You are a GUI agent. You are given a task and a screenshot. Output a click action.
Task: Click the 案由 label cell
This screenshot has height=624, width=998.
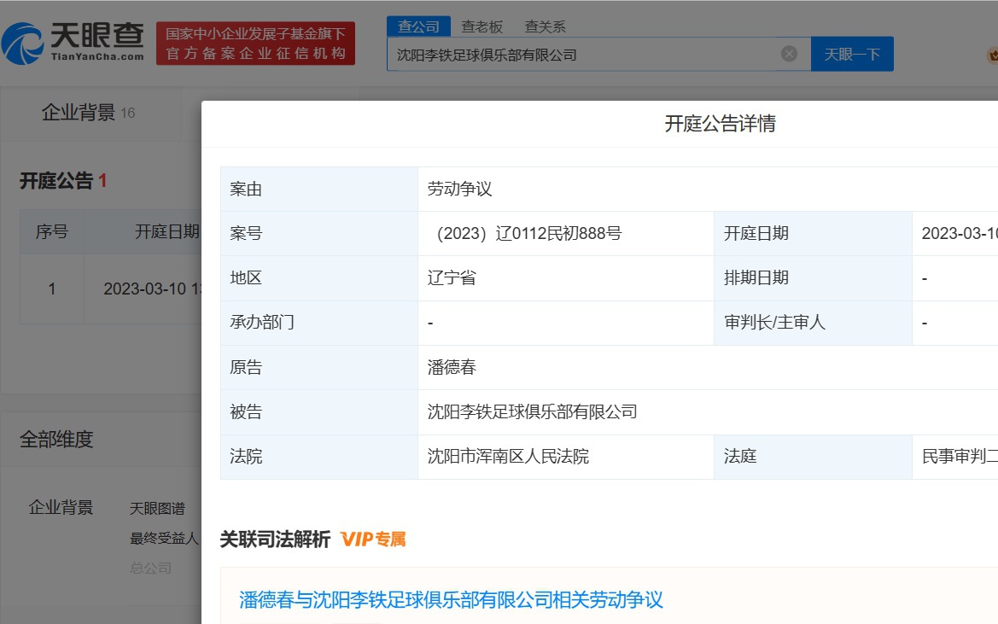(x=319, y=189)
